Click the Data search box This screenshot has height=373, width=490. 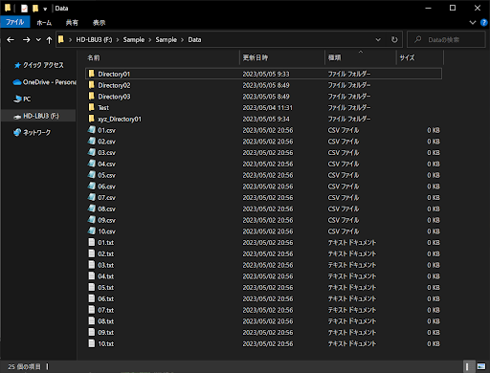pyautogui.click(x=446, y=40)
